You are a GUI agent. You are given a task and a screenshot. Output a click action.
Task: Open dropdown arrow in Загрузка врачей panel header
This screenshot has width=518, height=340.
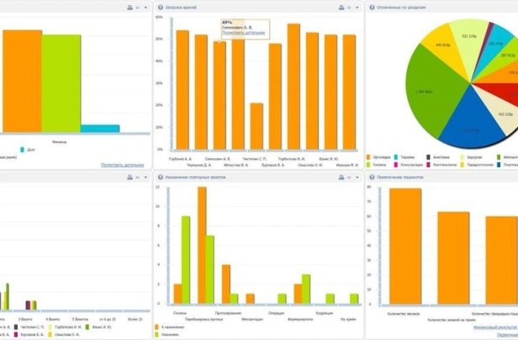click(357, 6)
